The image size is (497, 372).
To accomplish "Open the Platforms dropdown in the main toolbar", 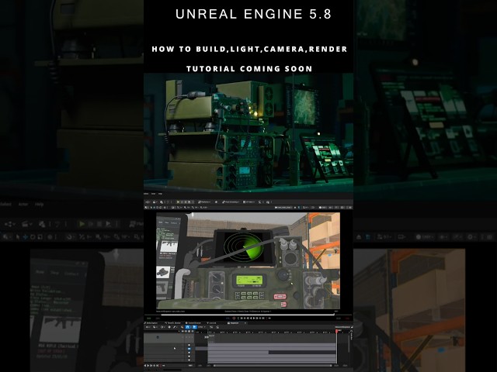I will [x=204, y=202].
